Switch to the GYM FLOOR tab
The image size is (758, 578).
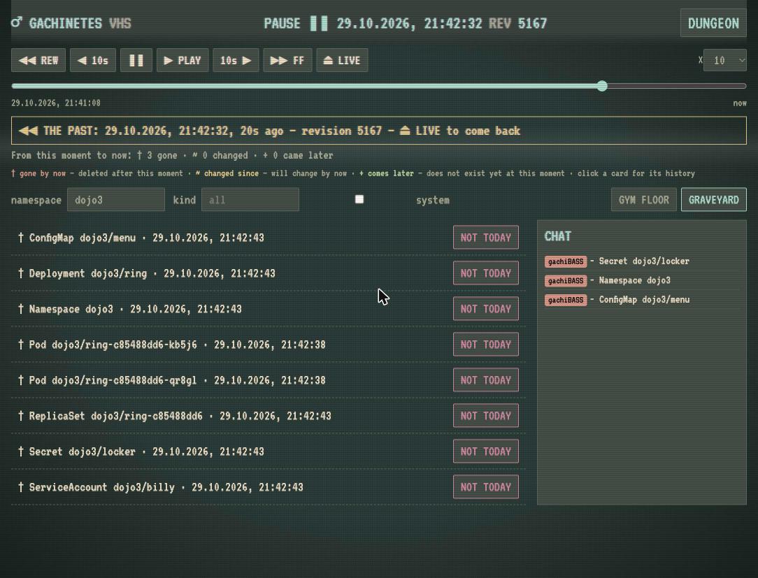coord(644,200)
